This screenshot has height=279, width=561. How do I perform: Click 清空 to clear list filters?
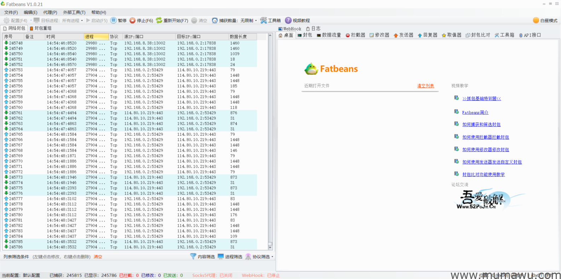98,257
